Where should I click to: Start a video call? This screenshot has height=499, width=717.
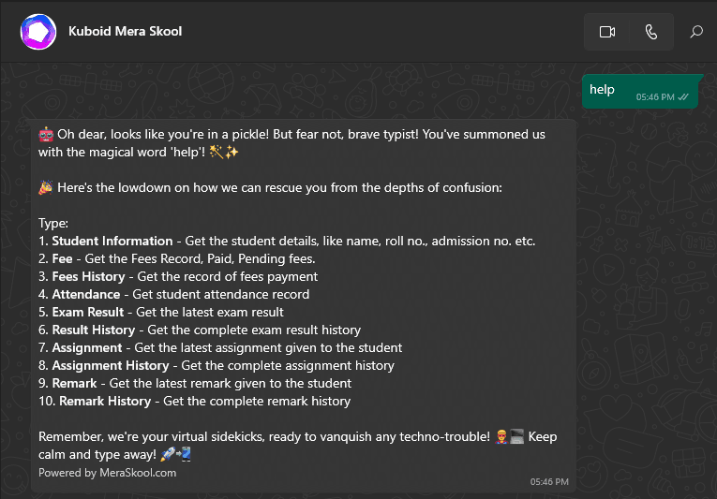pyautogui.click(x=606, y=32)
